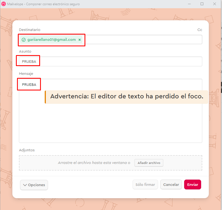Click the attachment drop zone text
This screenshot has height=210, width=222.
tap(94, 163)
